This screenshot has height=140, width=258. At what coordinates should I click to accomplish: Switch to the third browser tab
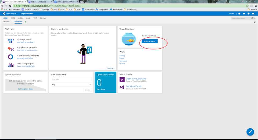pyautogui.click(x=66, y=2)
